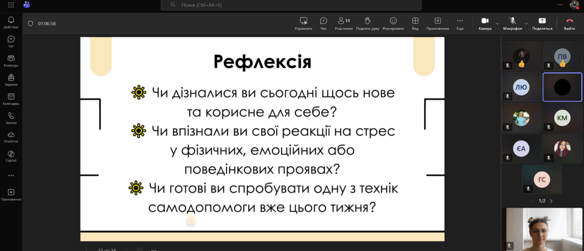The height and width of the screenshot is (251, 584).
Task: Open the Вид view layout menu
Action: point(415,23)
